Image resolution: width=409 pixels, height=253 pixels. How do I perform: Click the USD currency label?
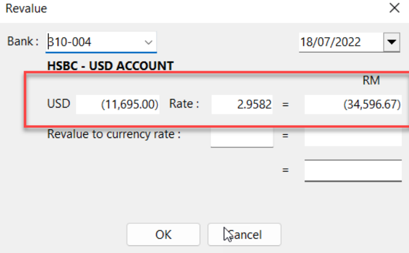pyautogui.click(x=59, y=104)
